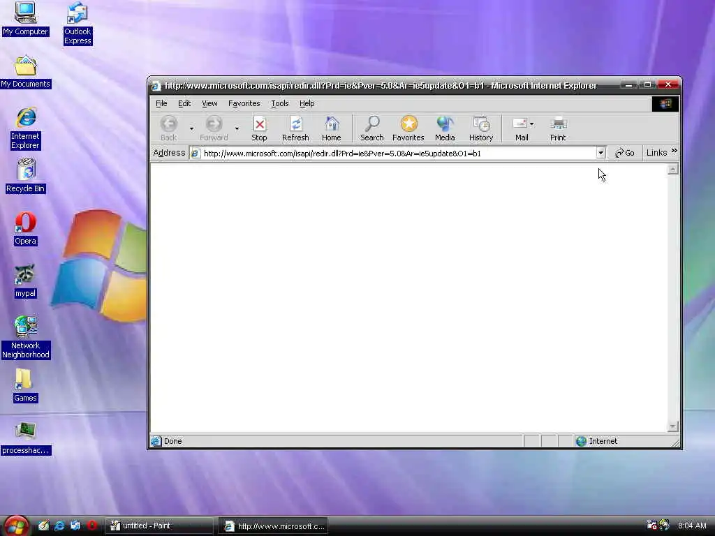Launch Internet Explorer from quick launch
This screenshot has width=715, height=536.
click(x=60, y=526)
